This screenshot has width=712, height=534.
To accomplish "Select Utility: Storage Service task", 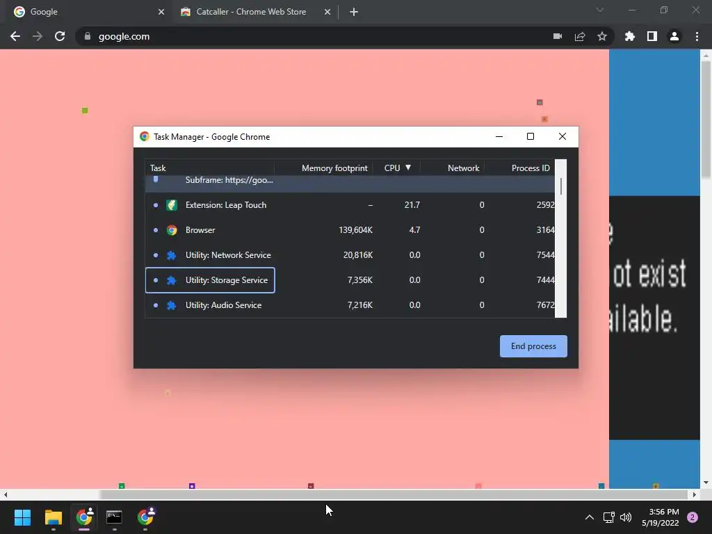I will (x=350, y=280).
